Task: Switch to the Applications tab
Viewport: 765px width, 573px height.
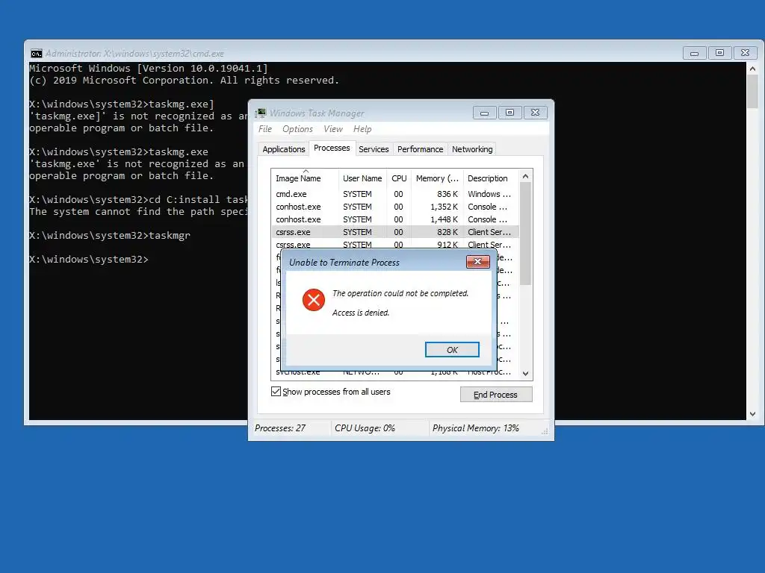Action: (x=283, y=149)
